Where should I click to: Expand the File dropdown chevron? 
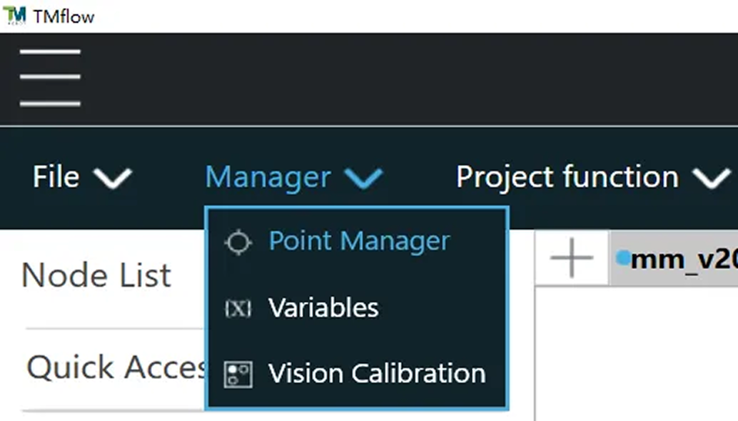[113, 178]
